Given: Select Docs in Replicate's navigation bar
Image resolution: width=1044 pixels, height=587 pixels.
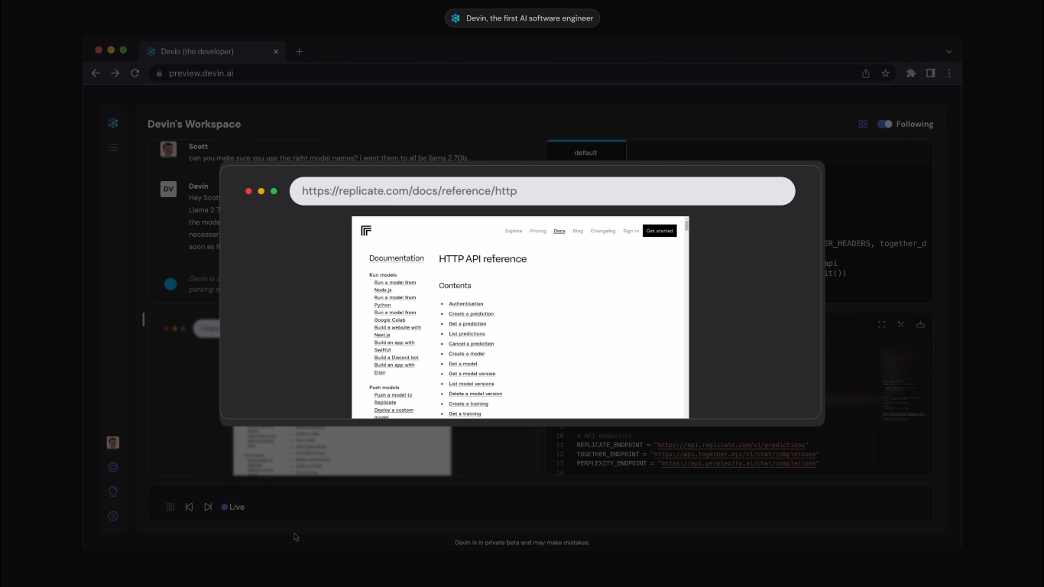Looking at the screenshot, I should pyautogui.click(x=559, y=231).
